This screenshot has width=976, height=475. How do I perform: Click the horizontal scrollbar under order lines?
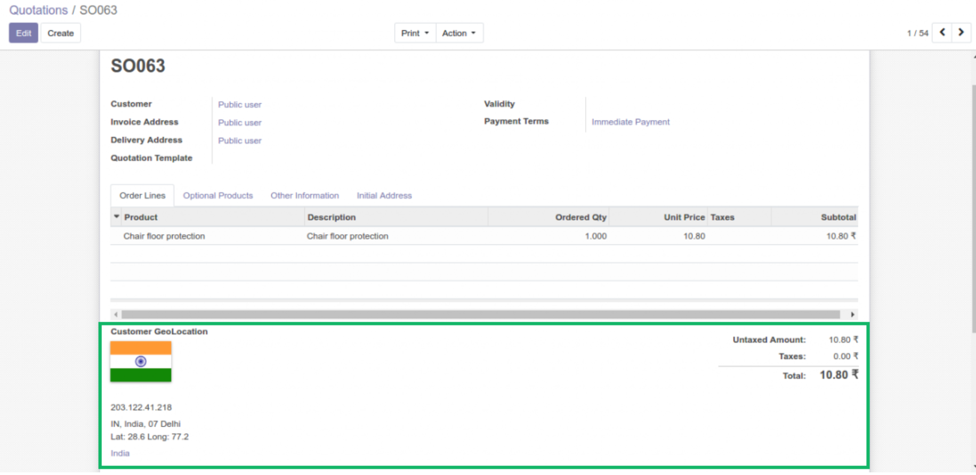tap(480, 315)
